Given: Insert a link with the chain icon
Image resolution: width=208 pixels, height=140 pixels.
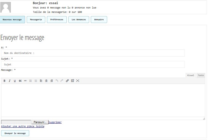Looking at the screenshot, I should (67, 81).
